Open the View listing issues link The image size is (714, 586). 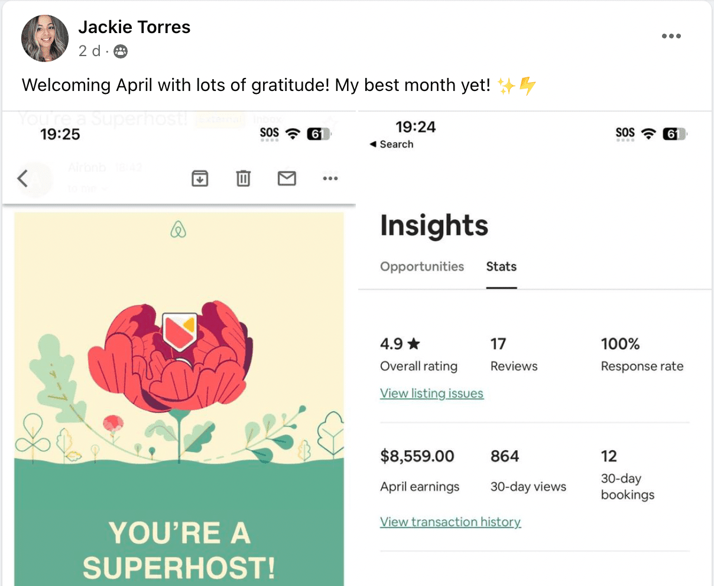(431, 393)
